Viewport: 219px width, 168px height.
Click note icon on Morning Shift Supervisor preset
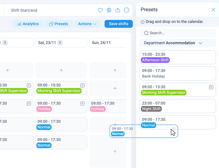pos(211,87)
